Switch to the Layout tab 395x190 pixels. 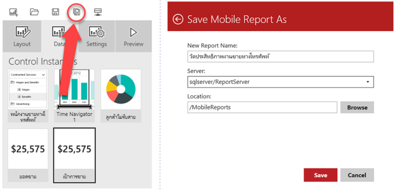point(22,36)
